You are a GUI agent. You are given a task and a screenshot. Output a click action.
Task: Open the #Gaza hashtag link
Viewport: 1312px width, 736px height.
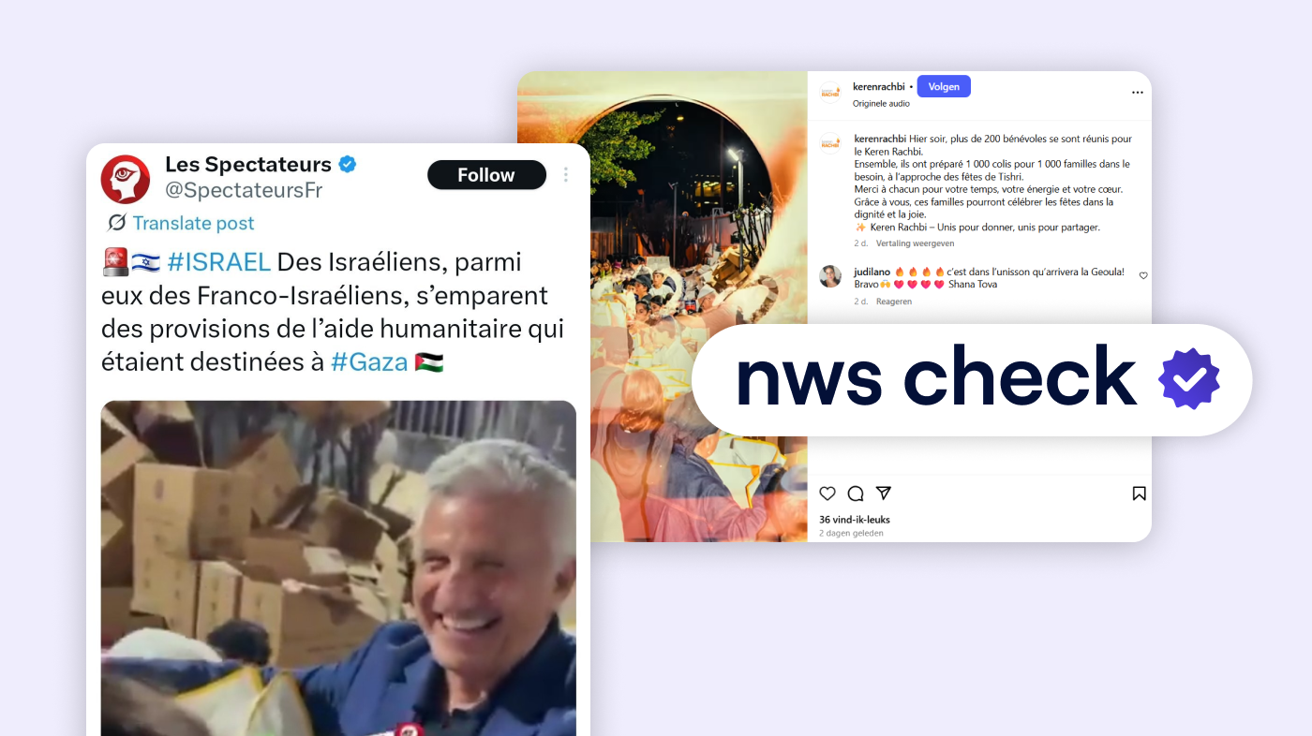(x=369, y=362)
